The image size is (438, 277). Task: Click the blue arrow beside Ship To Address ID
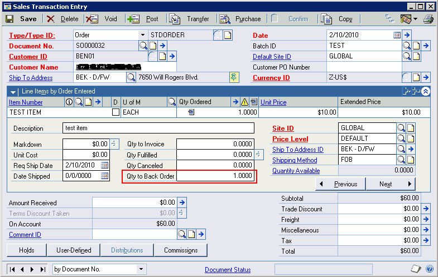[x=411, y=149]
